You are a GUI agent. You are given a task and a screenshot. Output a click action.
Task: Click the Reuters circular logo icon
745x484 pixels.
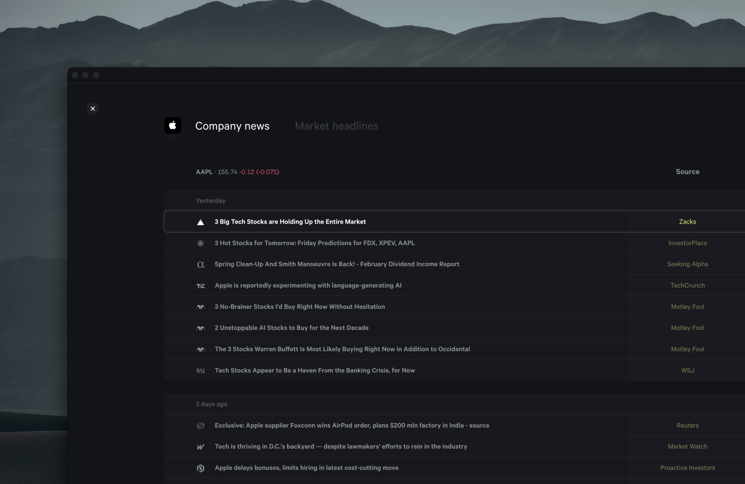[201, 426]
